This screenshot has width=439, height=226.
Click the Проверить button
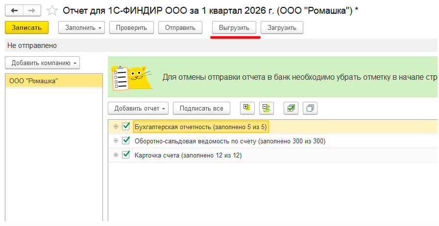click(131, 28)
